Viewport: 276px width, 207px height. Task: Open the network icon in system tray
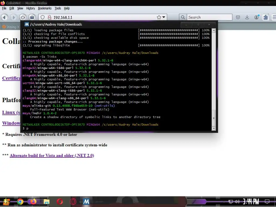[231, 202]
